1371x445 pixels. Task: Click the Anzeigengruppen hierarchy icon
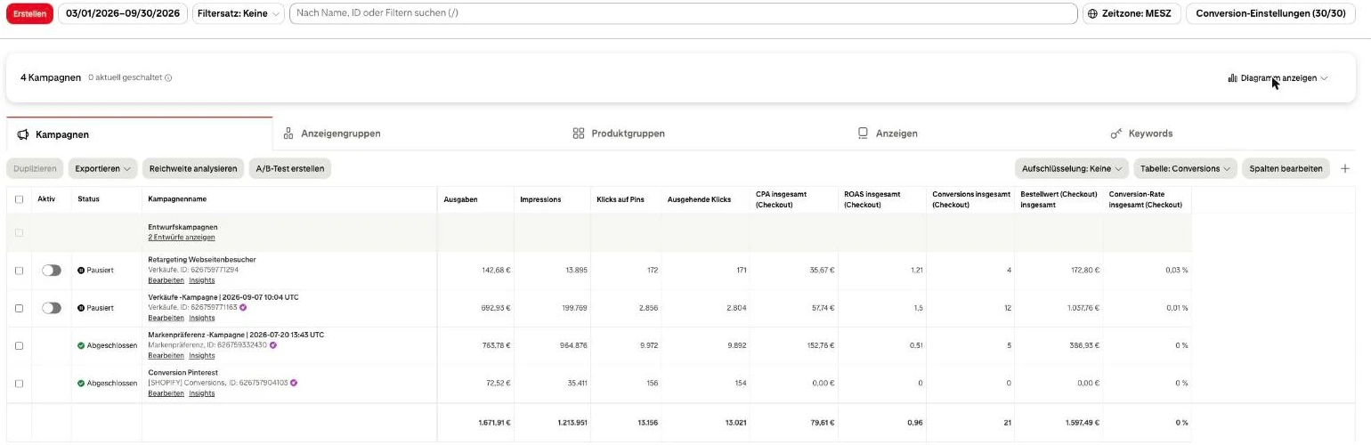click(x=288, y=133)
